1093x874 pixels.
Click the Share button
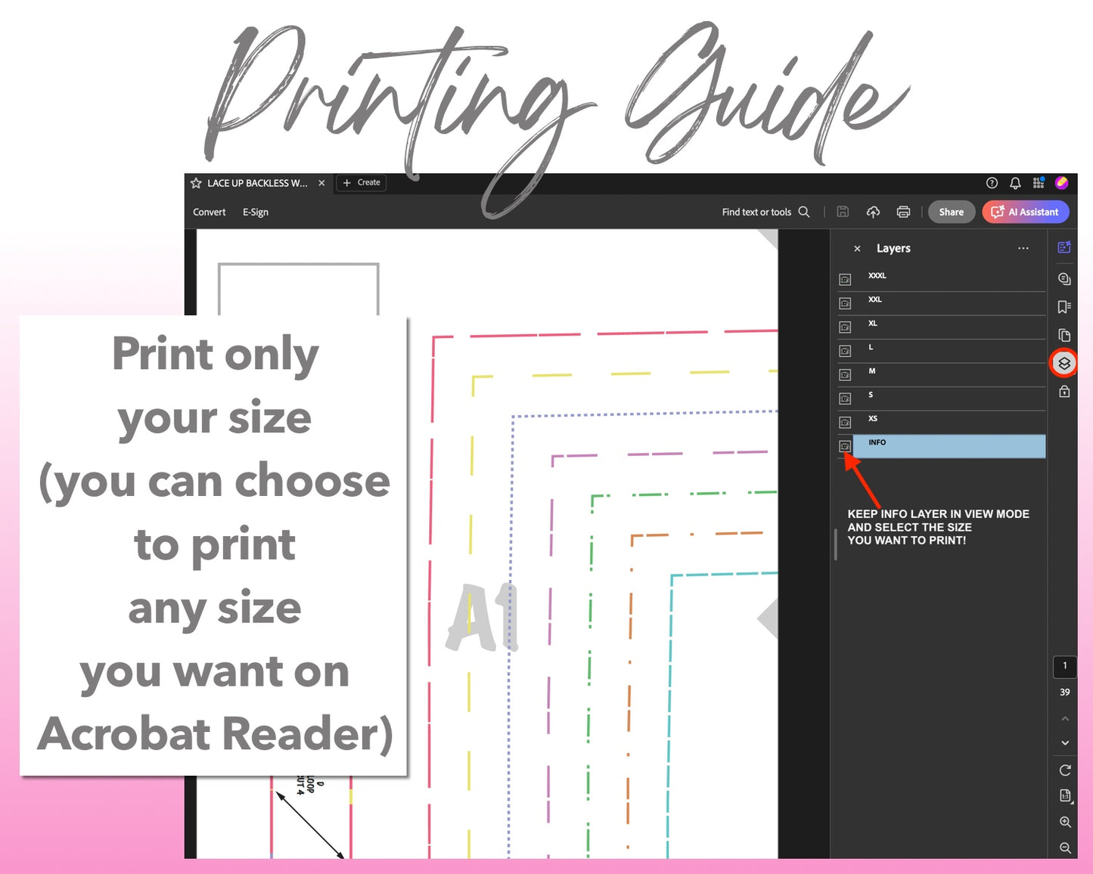point(951,212)
